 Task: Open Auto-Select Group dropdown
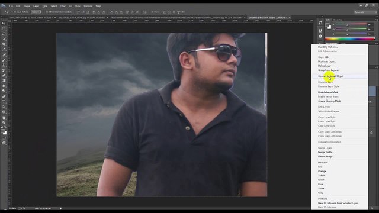point(36,12)
